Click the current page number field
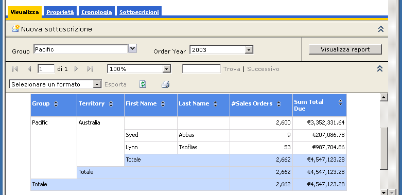Screen dimensions: 402x195 point(46,69)
